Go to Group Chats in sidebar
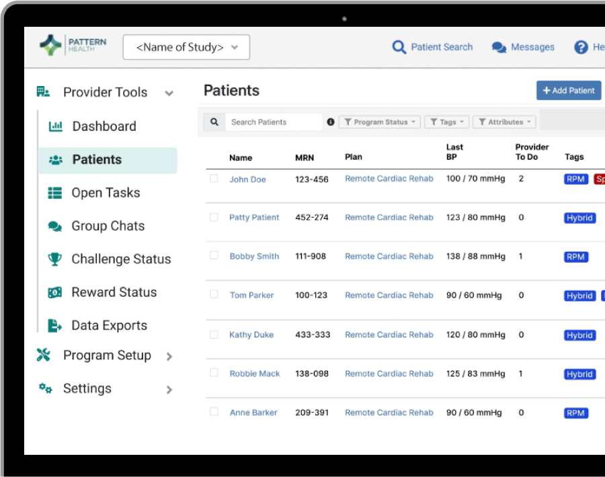 [108, 226]
